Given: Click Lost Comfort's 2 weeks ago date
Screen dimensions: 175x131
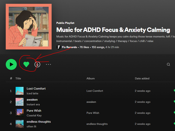Looking at the screenshot, I should coord(142,91).
